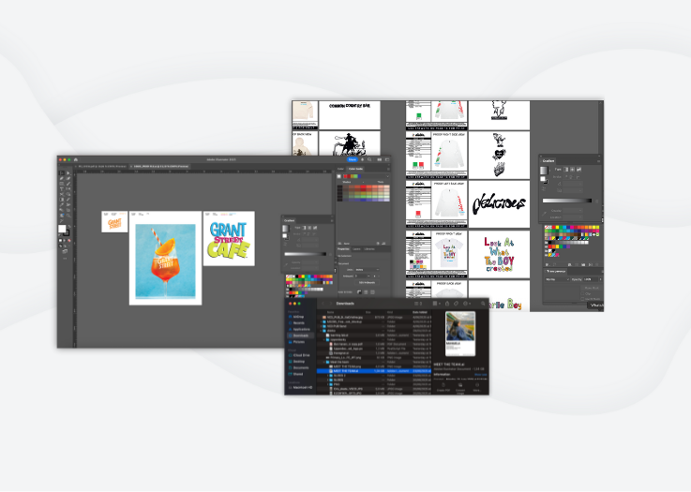Select the Eyedropper tool in Illustrator toolbar

[x=62, y=205]
